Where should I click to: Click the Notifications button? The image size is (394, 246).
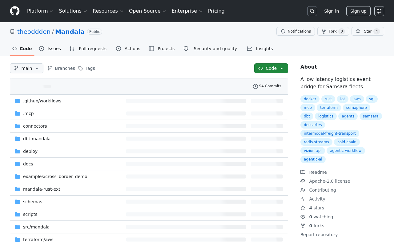tap(295, 31)
